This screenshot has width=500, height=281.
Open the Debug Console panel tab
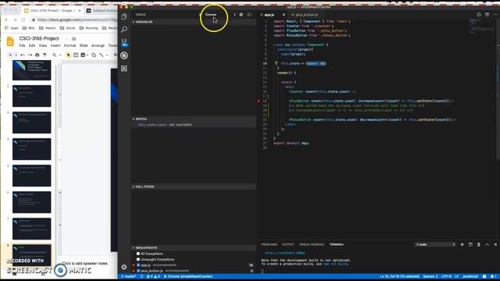(x=312, y=244)
